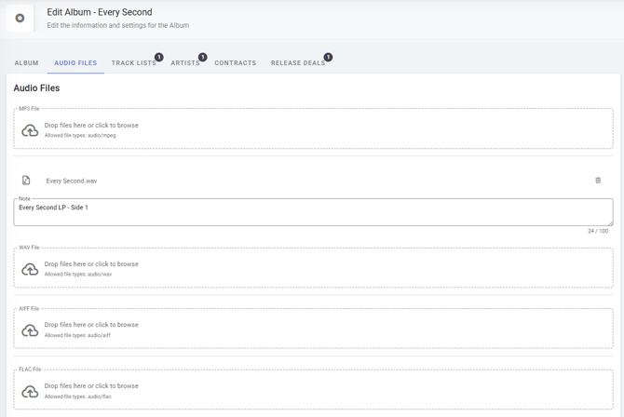Go to the Artists tab
The width and height of the screenshot is (624, 417).
[x=184, y=63]
